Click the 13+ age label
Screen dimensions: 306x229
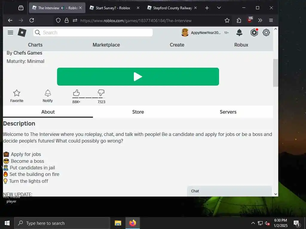[227, 33]
